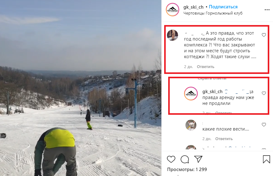Click the Чертовицы Горнолыжный клуб location text
This screenshot has width=273, height=176.
tap(213, 13)
